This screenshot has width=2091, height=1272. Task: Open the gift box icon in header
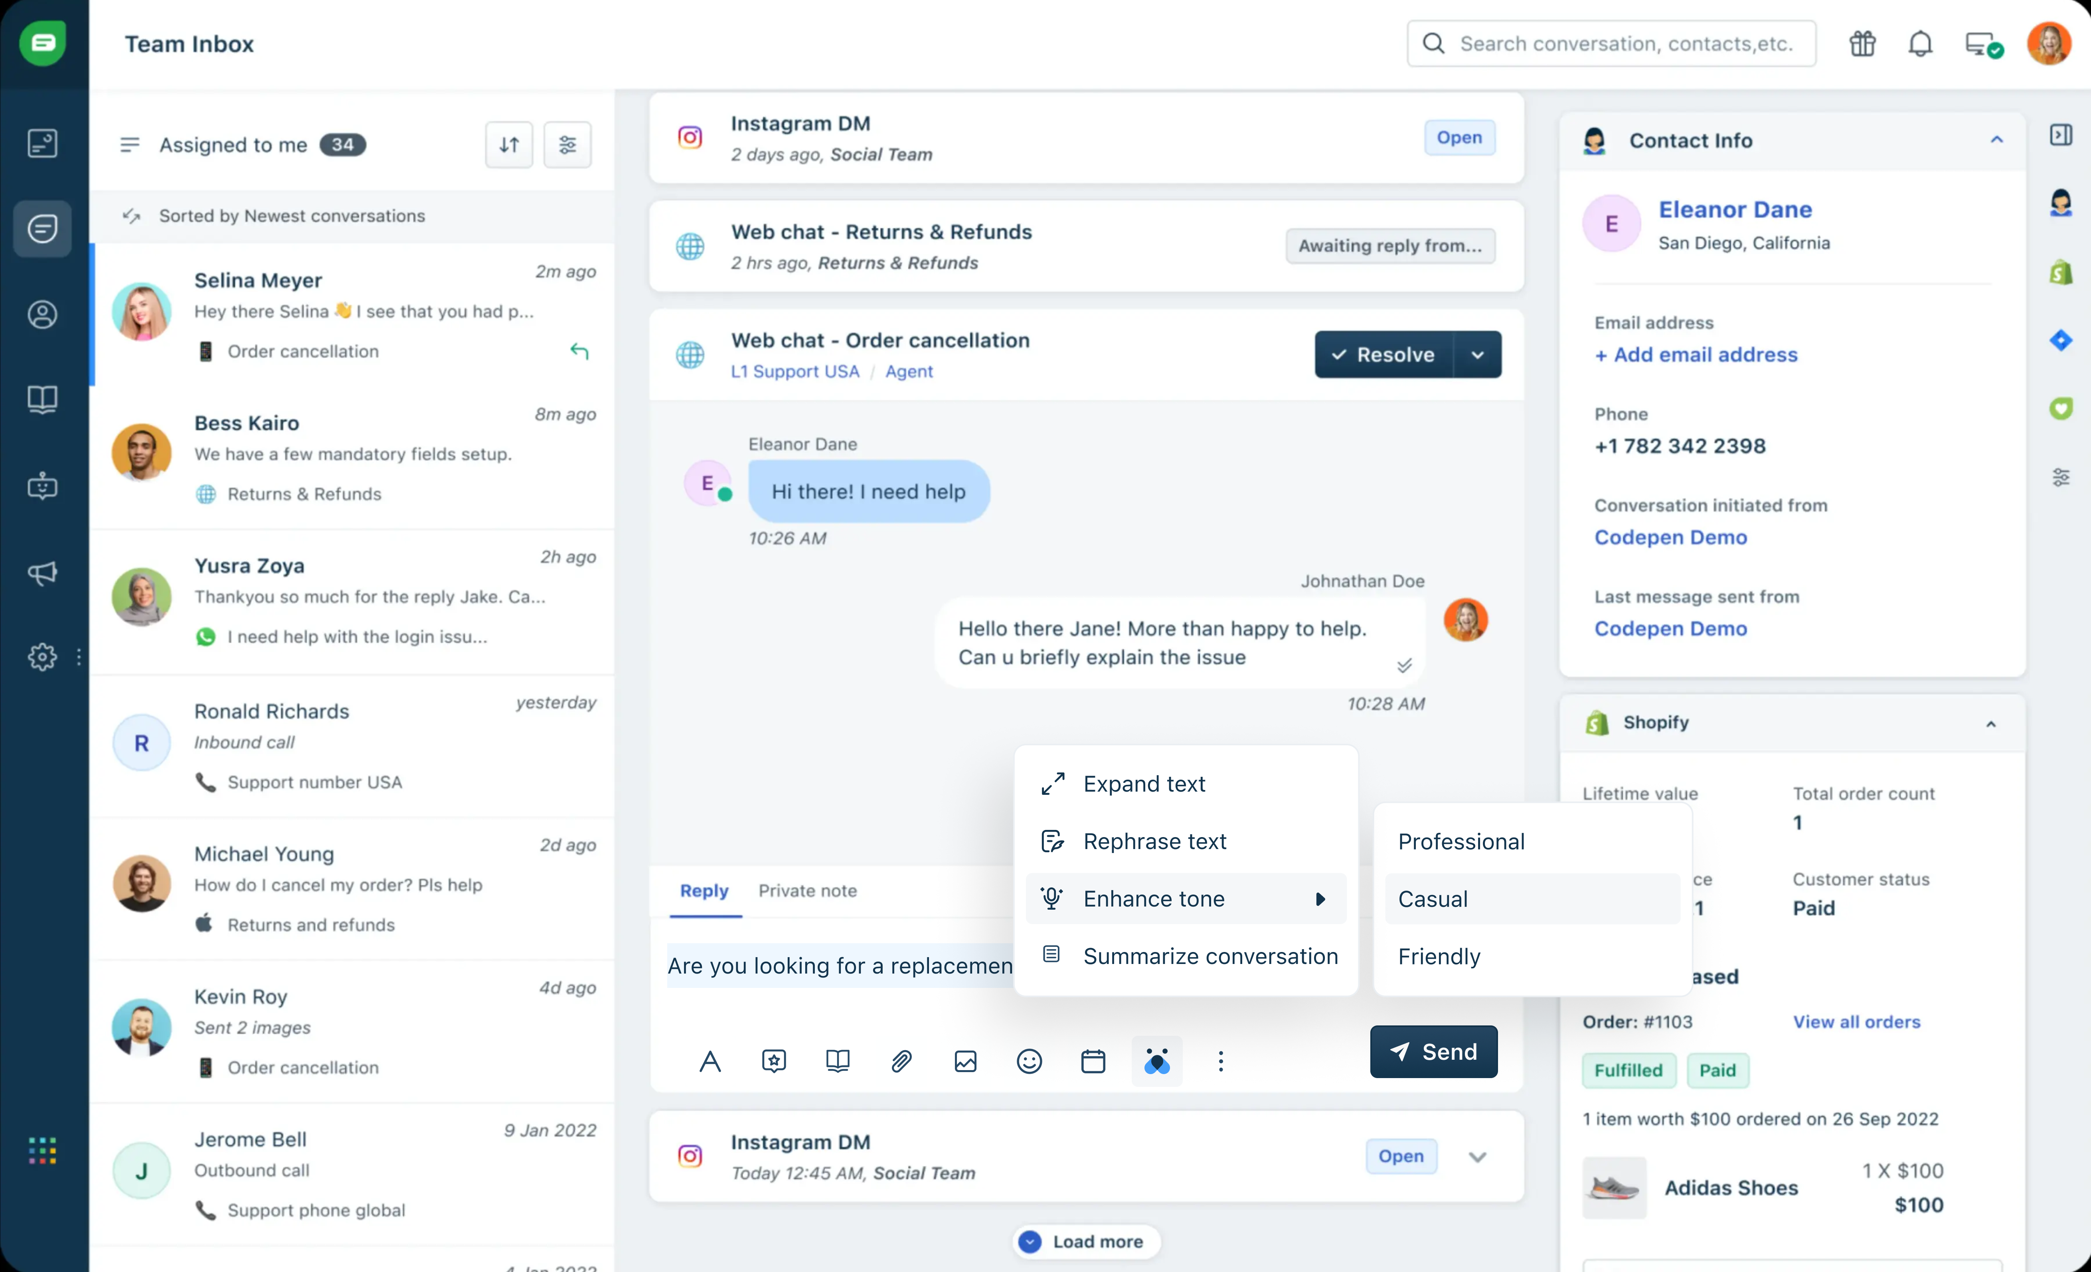(x=1862, y=43)
